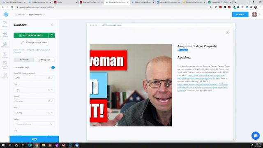This screenshot has height=148, width=263.
Task: Clear the APN route URL selection
Action: [49, 78]
